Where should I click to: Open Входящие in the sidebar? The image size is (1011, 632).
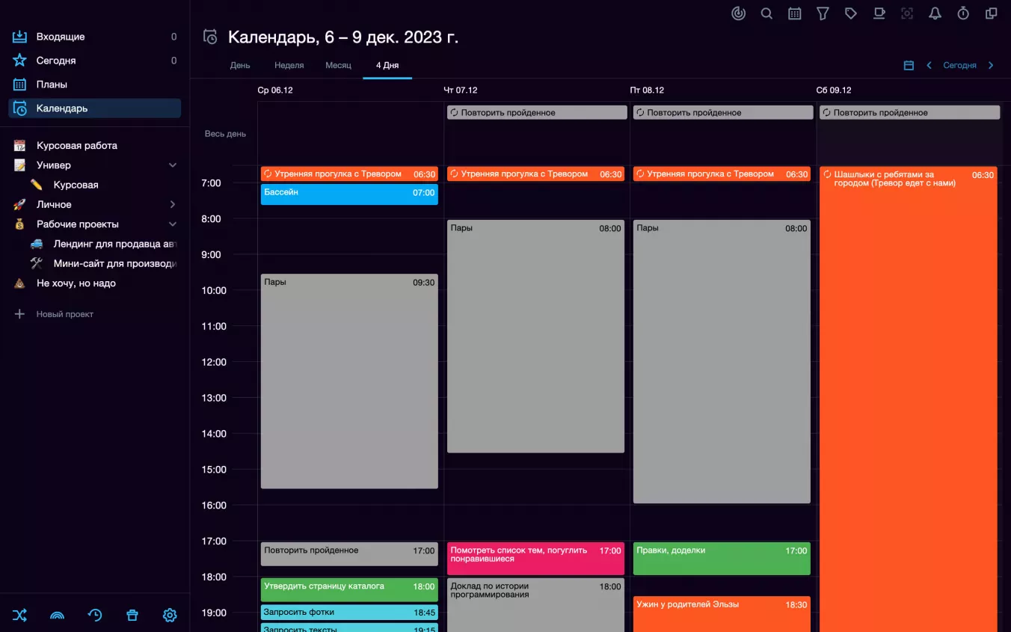point(95,37)
